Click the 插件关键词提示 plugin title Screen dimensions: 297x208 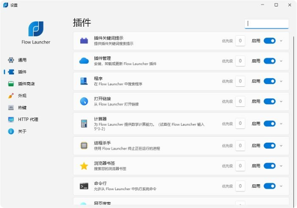pyautogui.click(x=108, y=38)
